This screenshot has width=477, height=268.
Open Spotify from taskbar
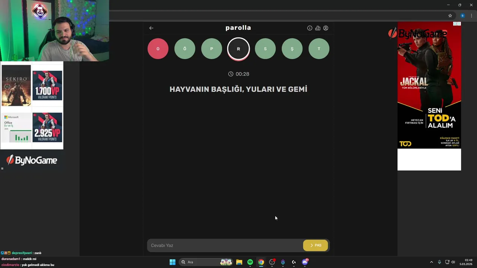[x=250, y=262]
